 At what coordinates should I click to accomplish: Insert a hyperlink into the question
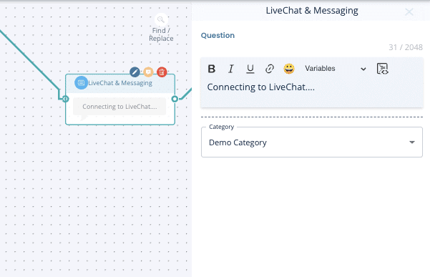click(270, 69)
